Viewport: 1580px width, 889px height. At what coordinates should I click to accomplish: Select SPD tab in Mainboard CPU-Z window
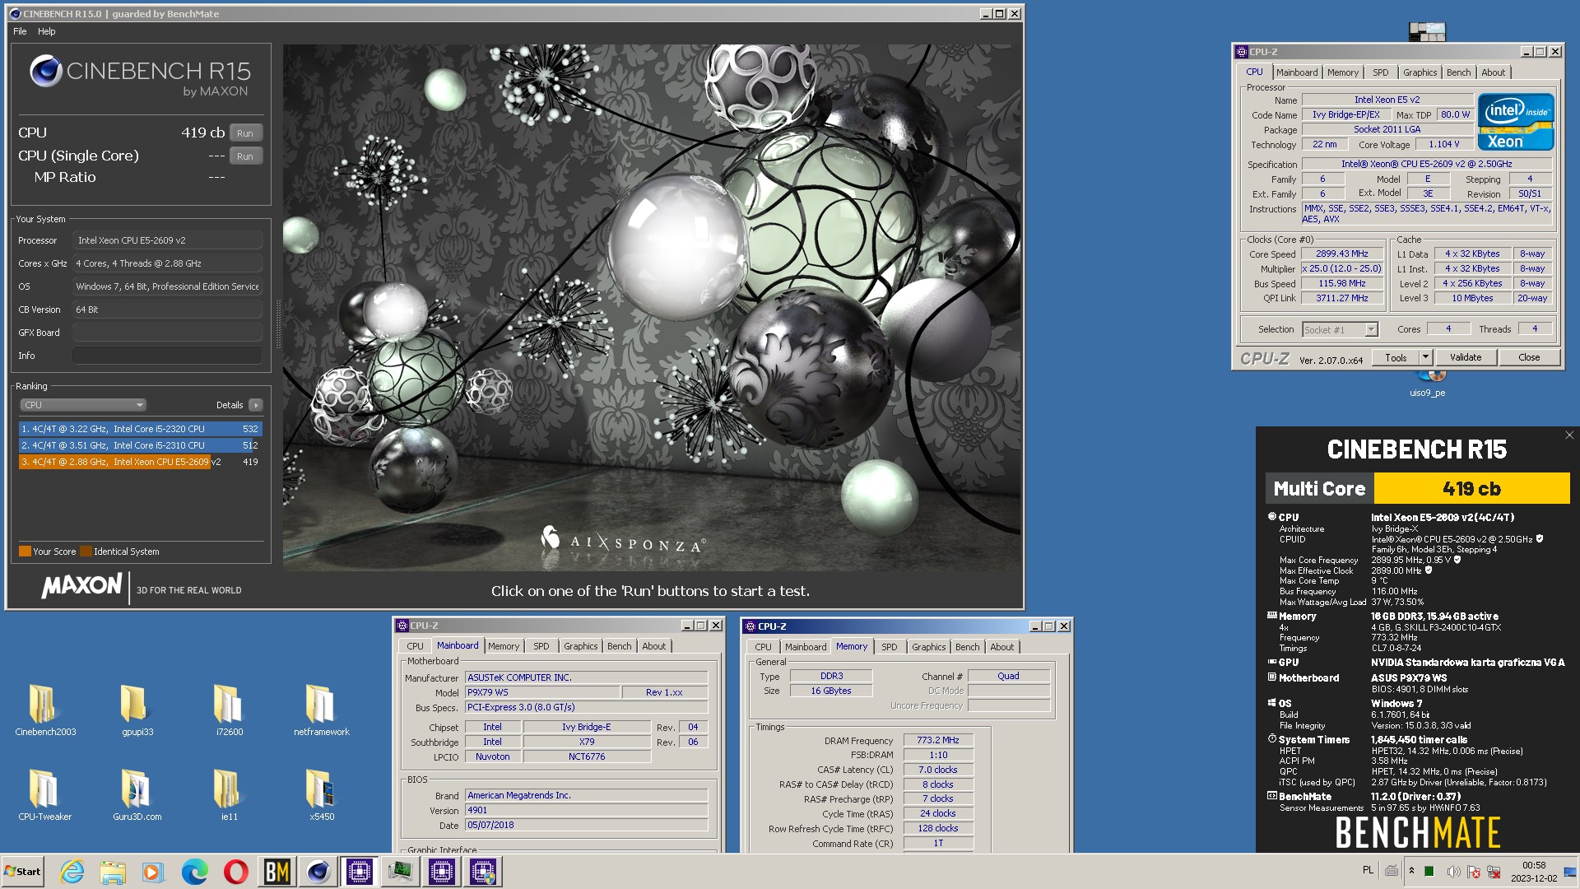tap(541, 646)
